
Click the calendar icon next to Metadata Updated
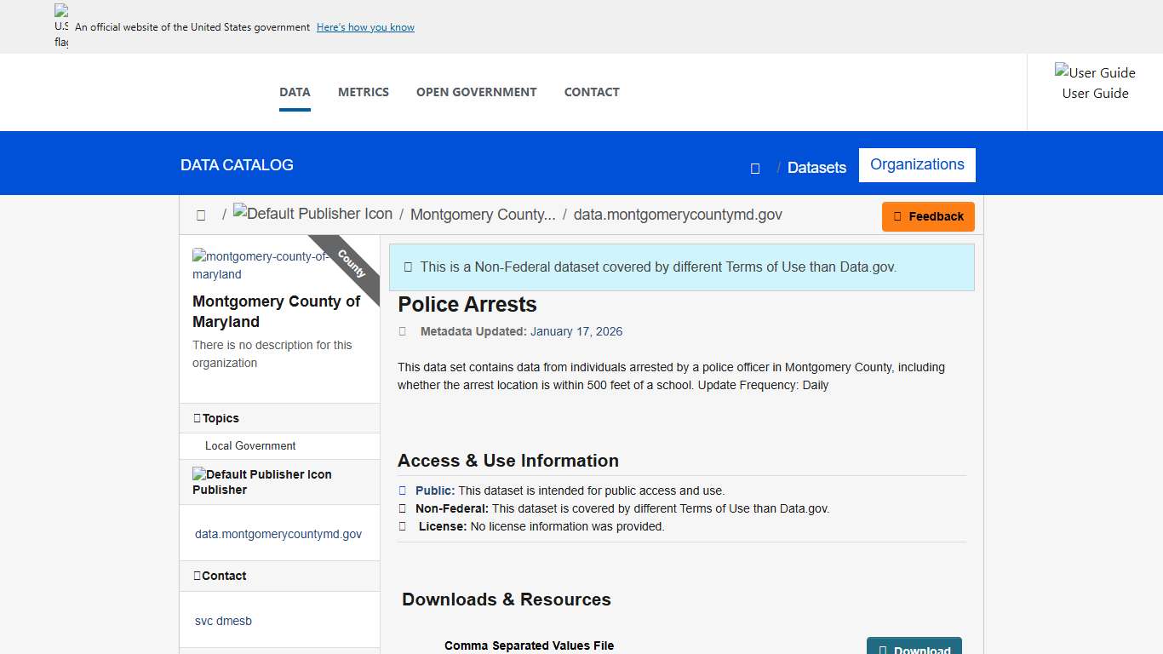click(x=402, y=331)
